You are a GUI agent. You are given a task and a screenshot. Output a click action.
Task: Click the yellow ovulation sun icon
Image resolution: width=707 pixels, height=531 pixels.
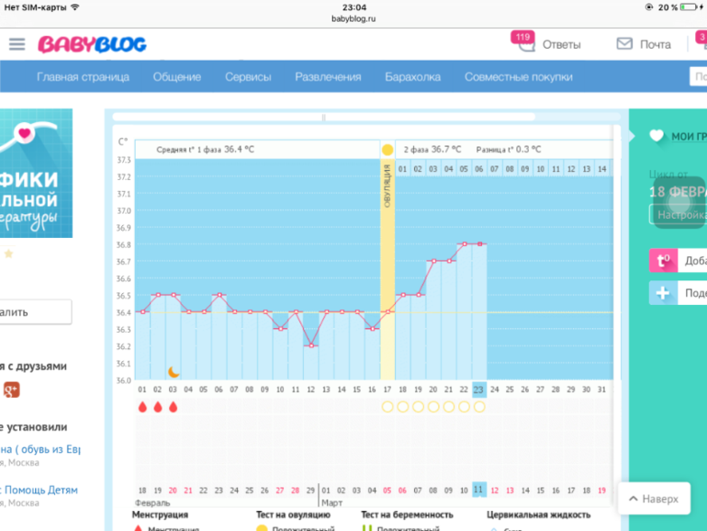point(387,149)
